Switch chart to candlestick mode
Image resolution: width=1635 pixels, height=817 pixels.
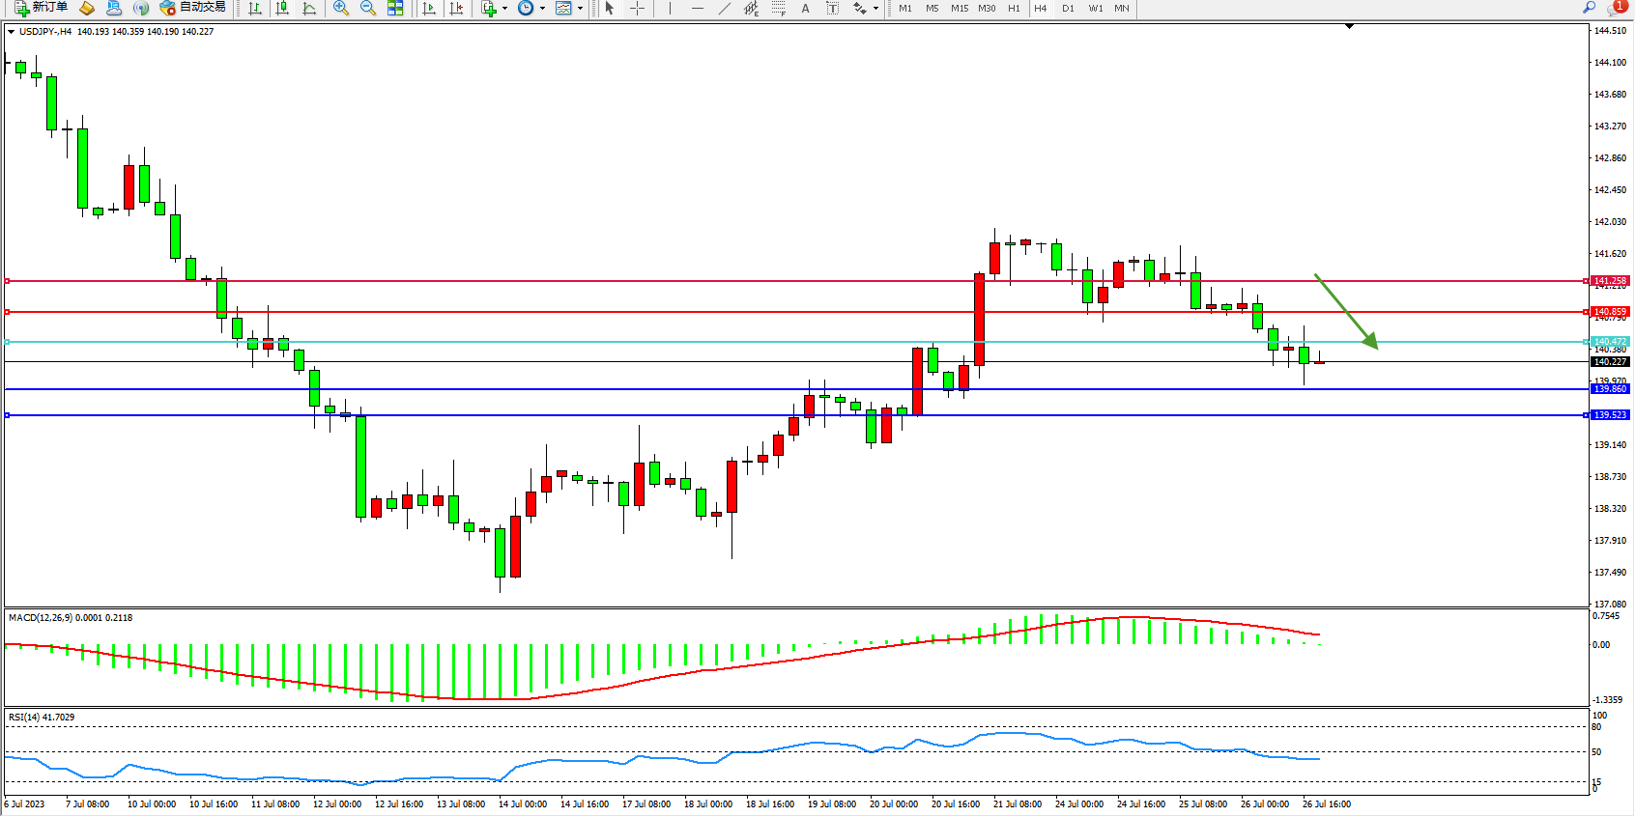(x=282, y=8)
